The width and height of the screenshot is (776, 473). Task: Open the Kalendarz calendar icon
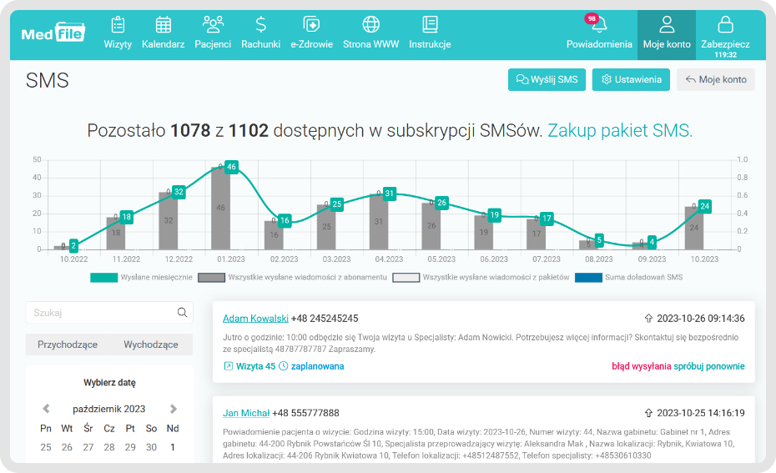(x=164, y=25)
